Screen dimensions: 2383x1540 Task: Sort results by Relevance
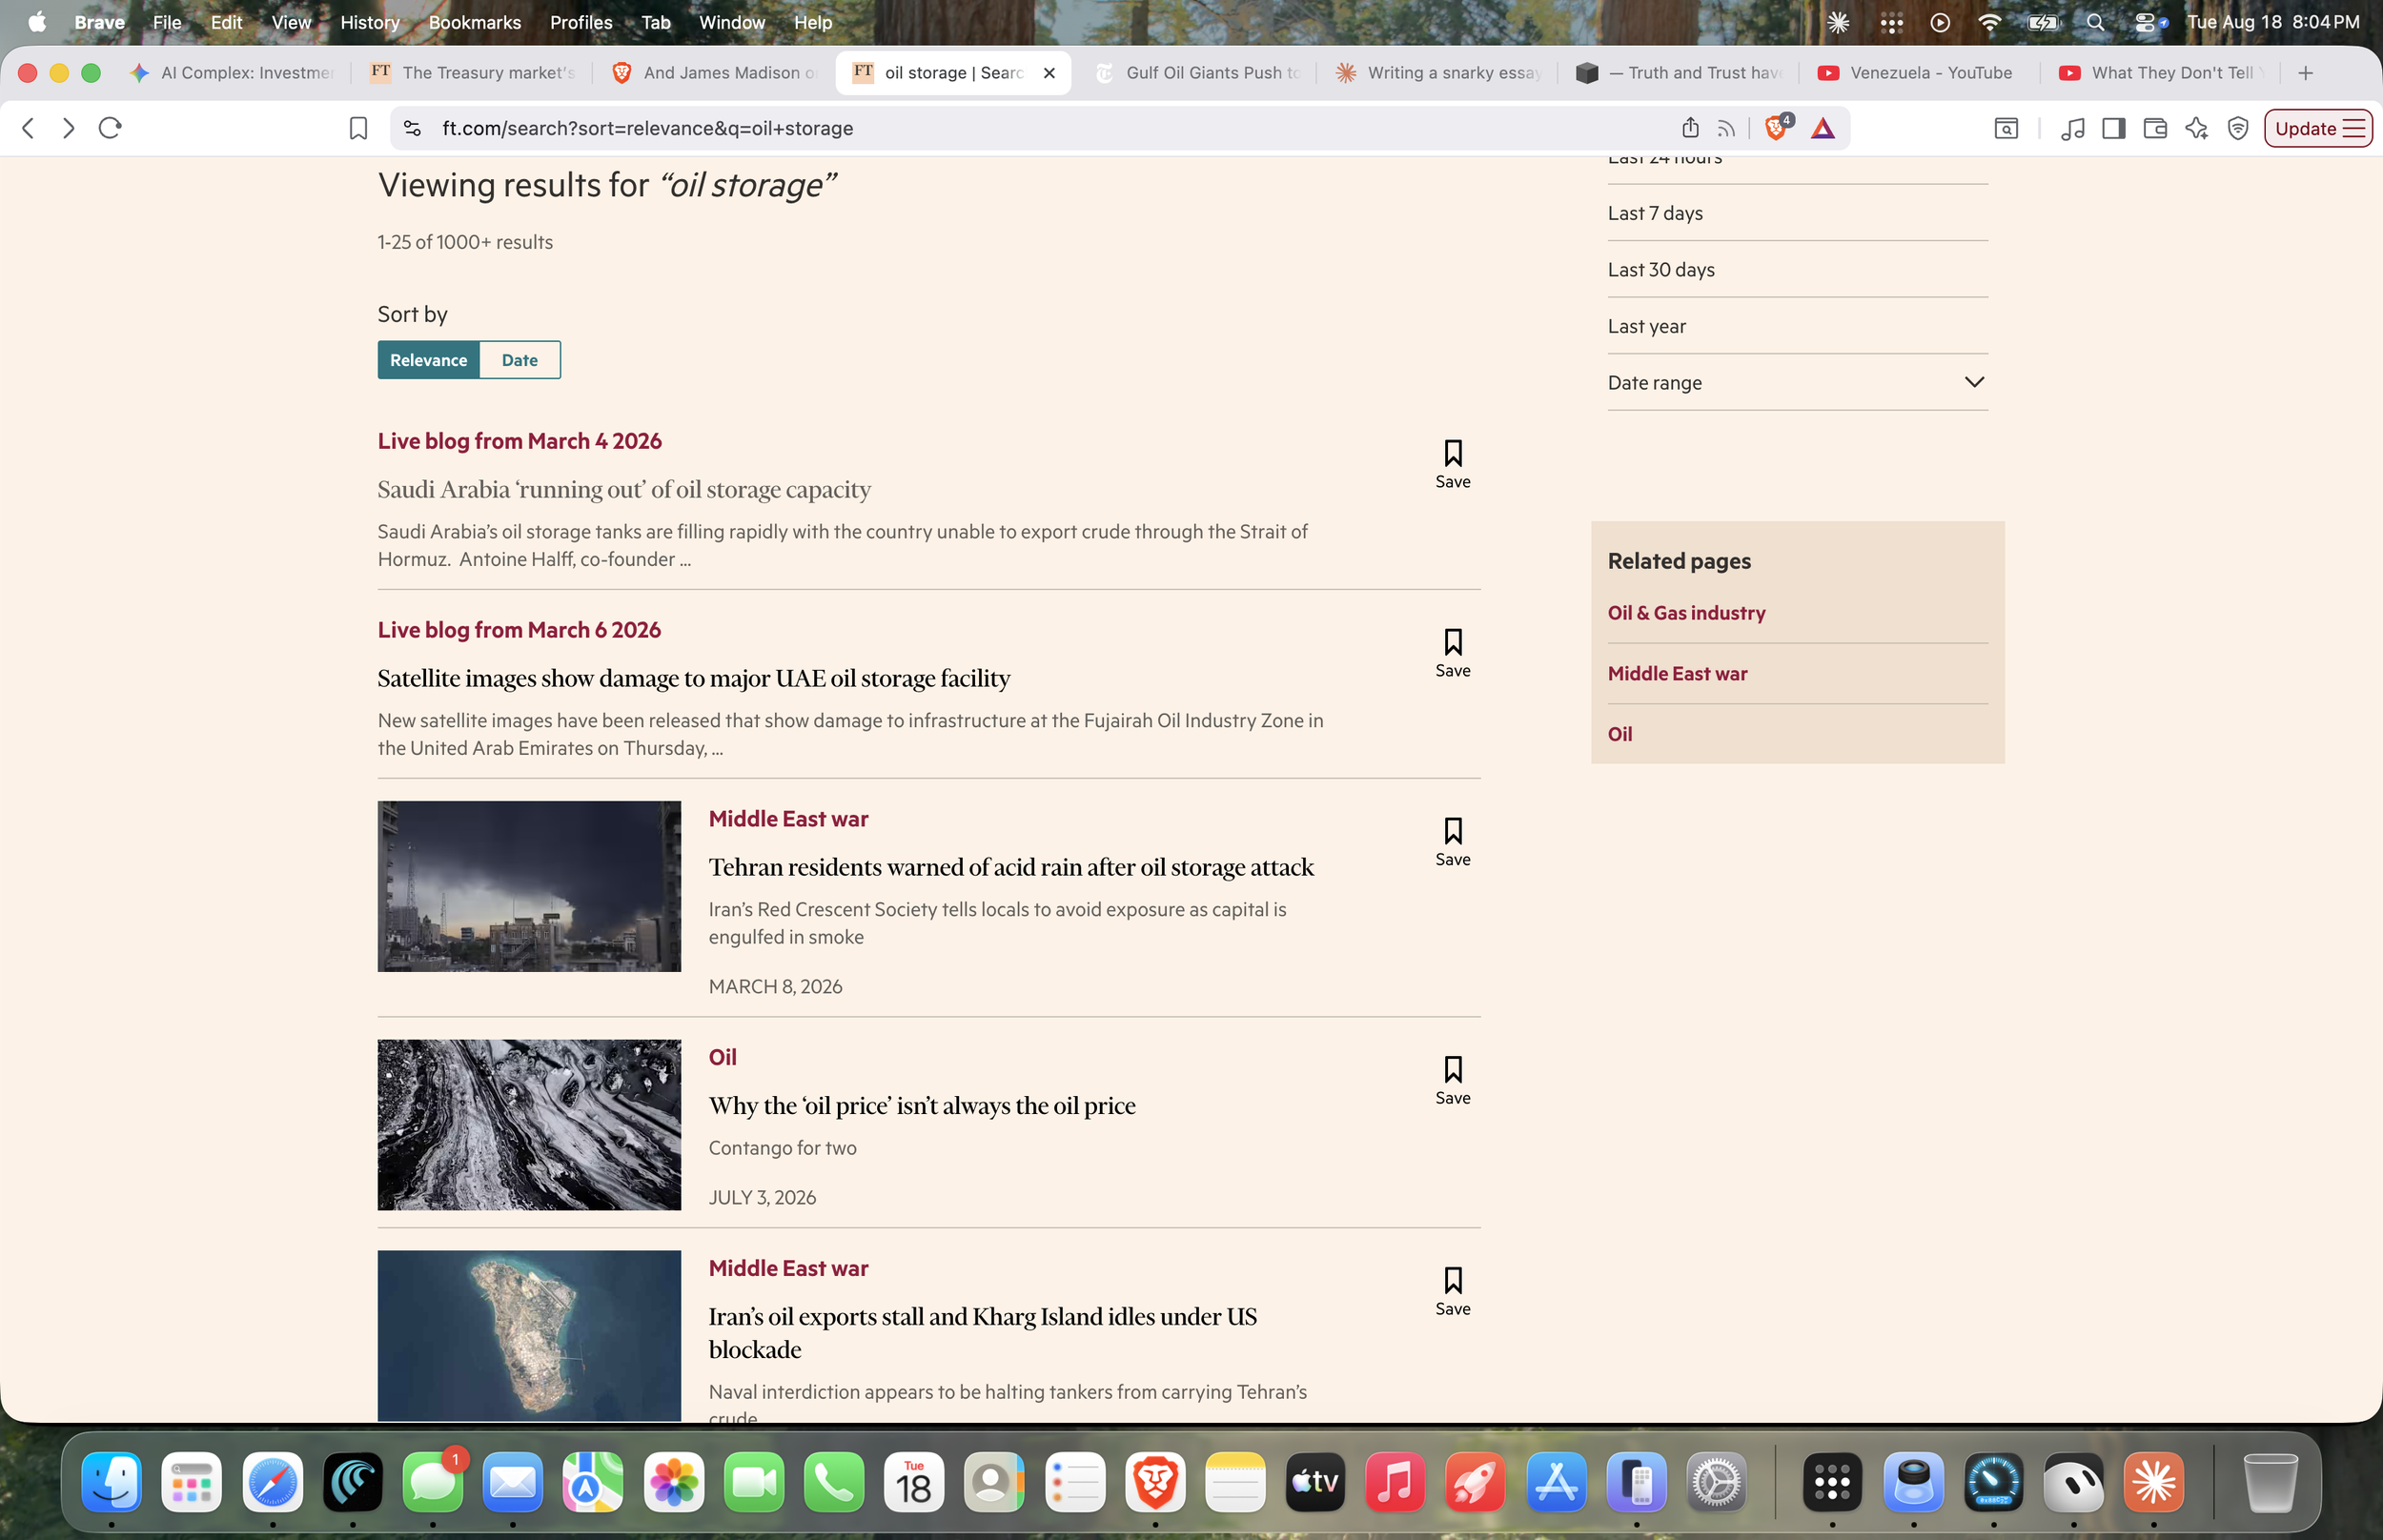point(428,360)
